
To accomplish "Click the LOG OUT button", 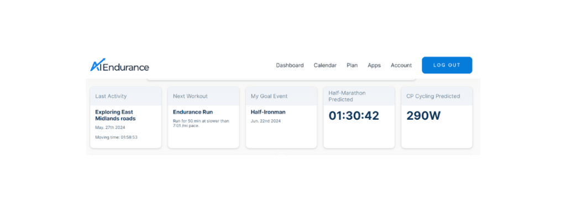I will 447,65.
